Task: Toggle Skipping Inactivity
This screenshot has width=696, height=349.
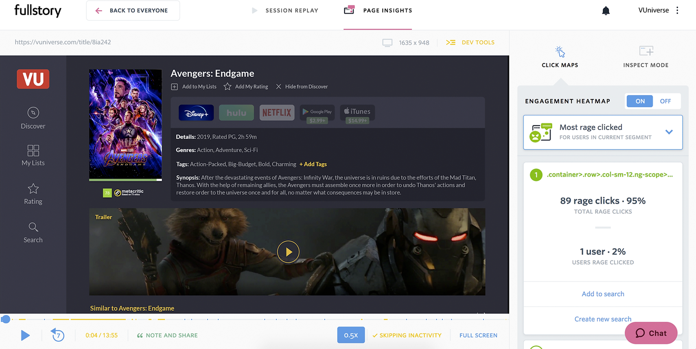Action: (x=407, y=335)
